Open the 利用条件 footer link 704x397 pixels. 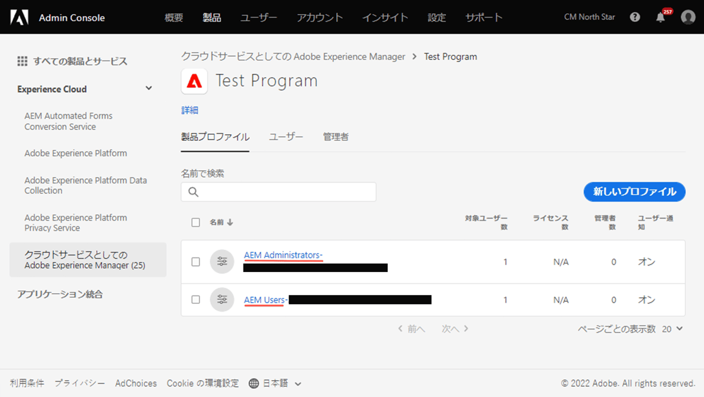click(x=27, y=384)
